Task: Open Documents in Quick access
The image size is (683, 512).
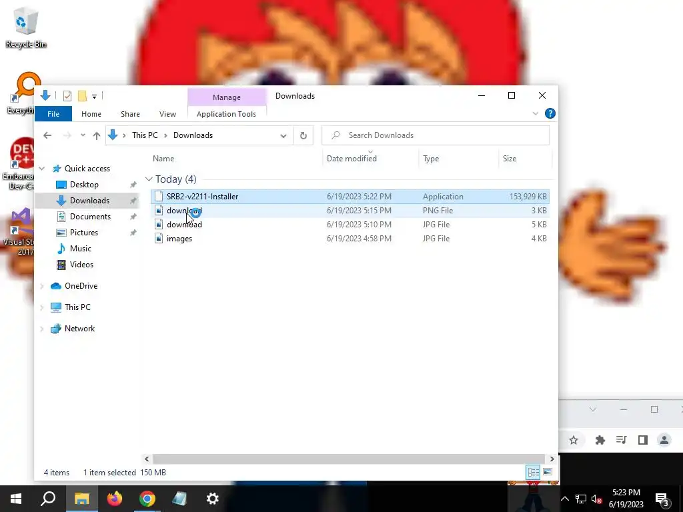Action: click(90, 217)
